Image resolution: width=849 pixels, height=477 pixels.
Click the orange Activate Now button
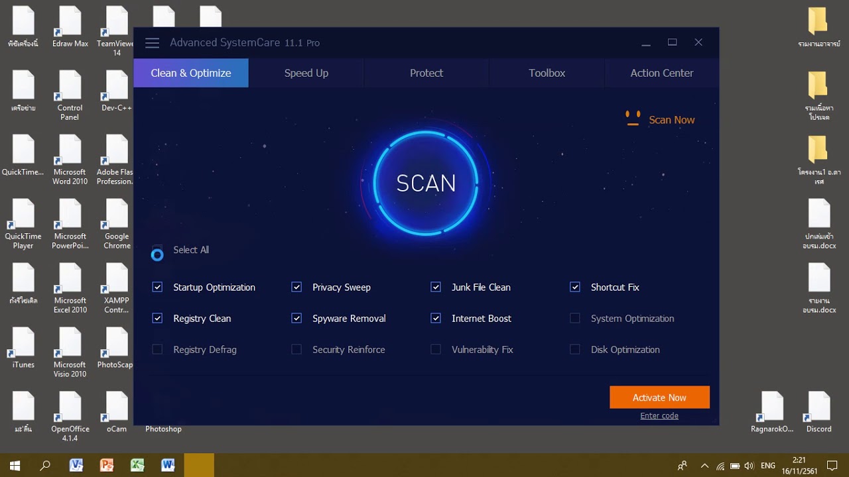[x=659, y=397]
